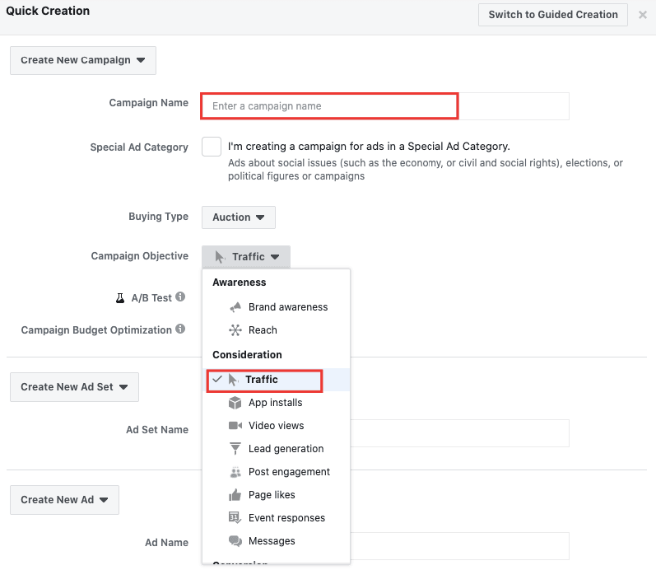656x570 pixels.
Task: Open the Create New Campaign dropdown
Action: point(83,60)
